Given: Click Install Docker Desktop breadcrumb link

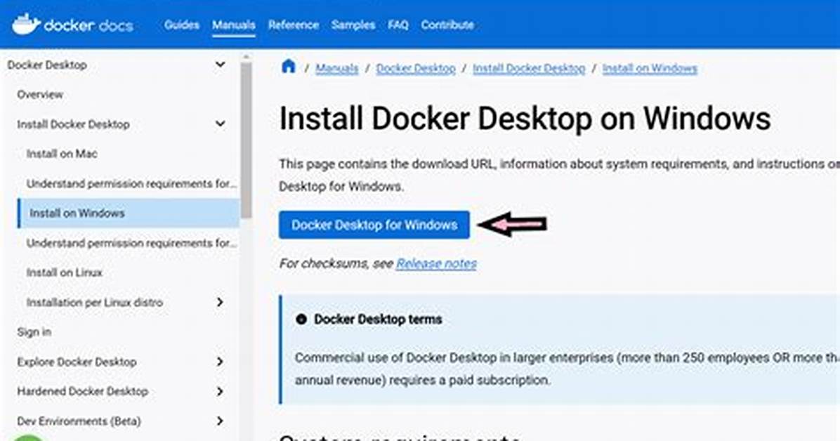Looking at the screenshot, I should point(529,69).
